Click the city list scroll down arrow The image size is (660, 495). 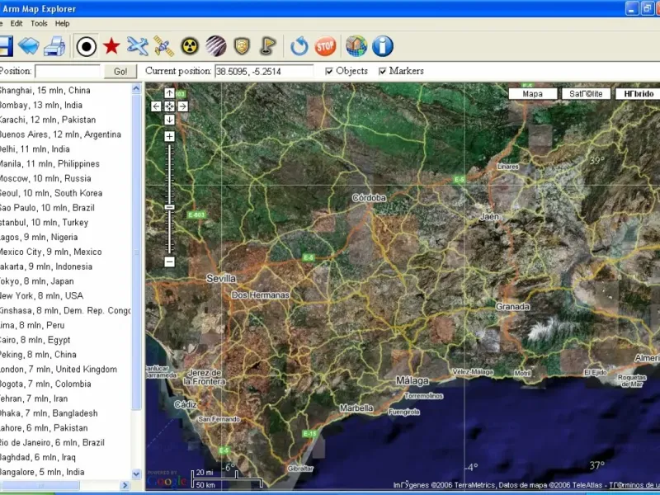click(x=138, y=474)
